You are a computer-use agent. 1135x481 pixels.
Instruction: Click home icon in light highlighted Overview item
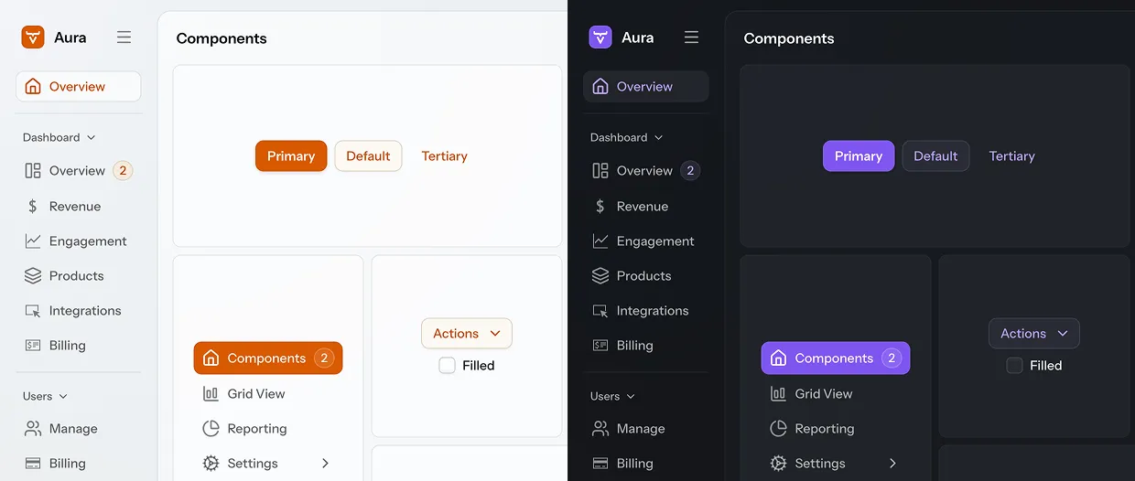(x=33, y=87)
